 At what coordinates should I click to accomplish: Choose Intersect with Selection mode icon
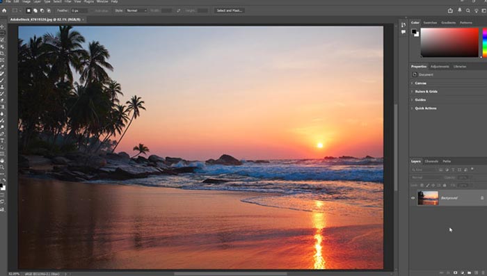click(x=49, y=10)
